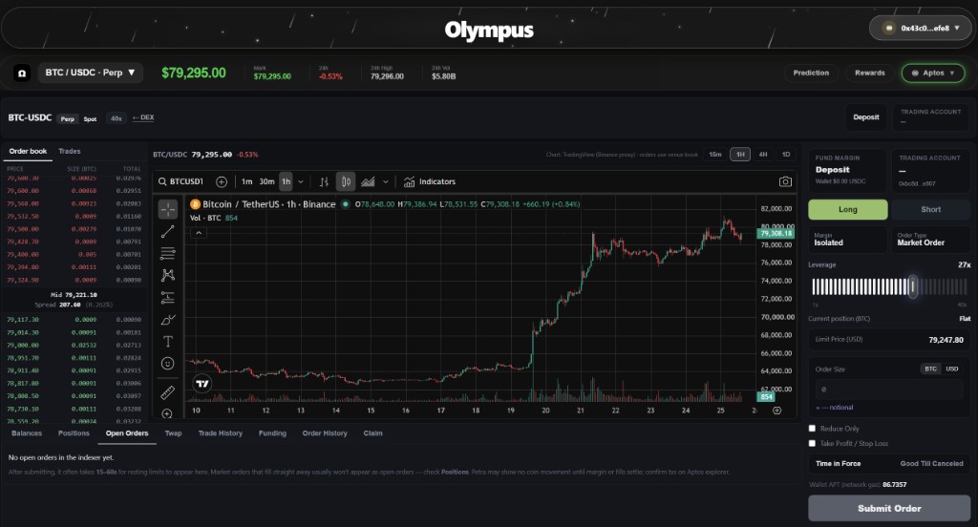Open the Prediction page
Image resolution: width=978 pixels, height=527 pixels.
click(811, 73)
